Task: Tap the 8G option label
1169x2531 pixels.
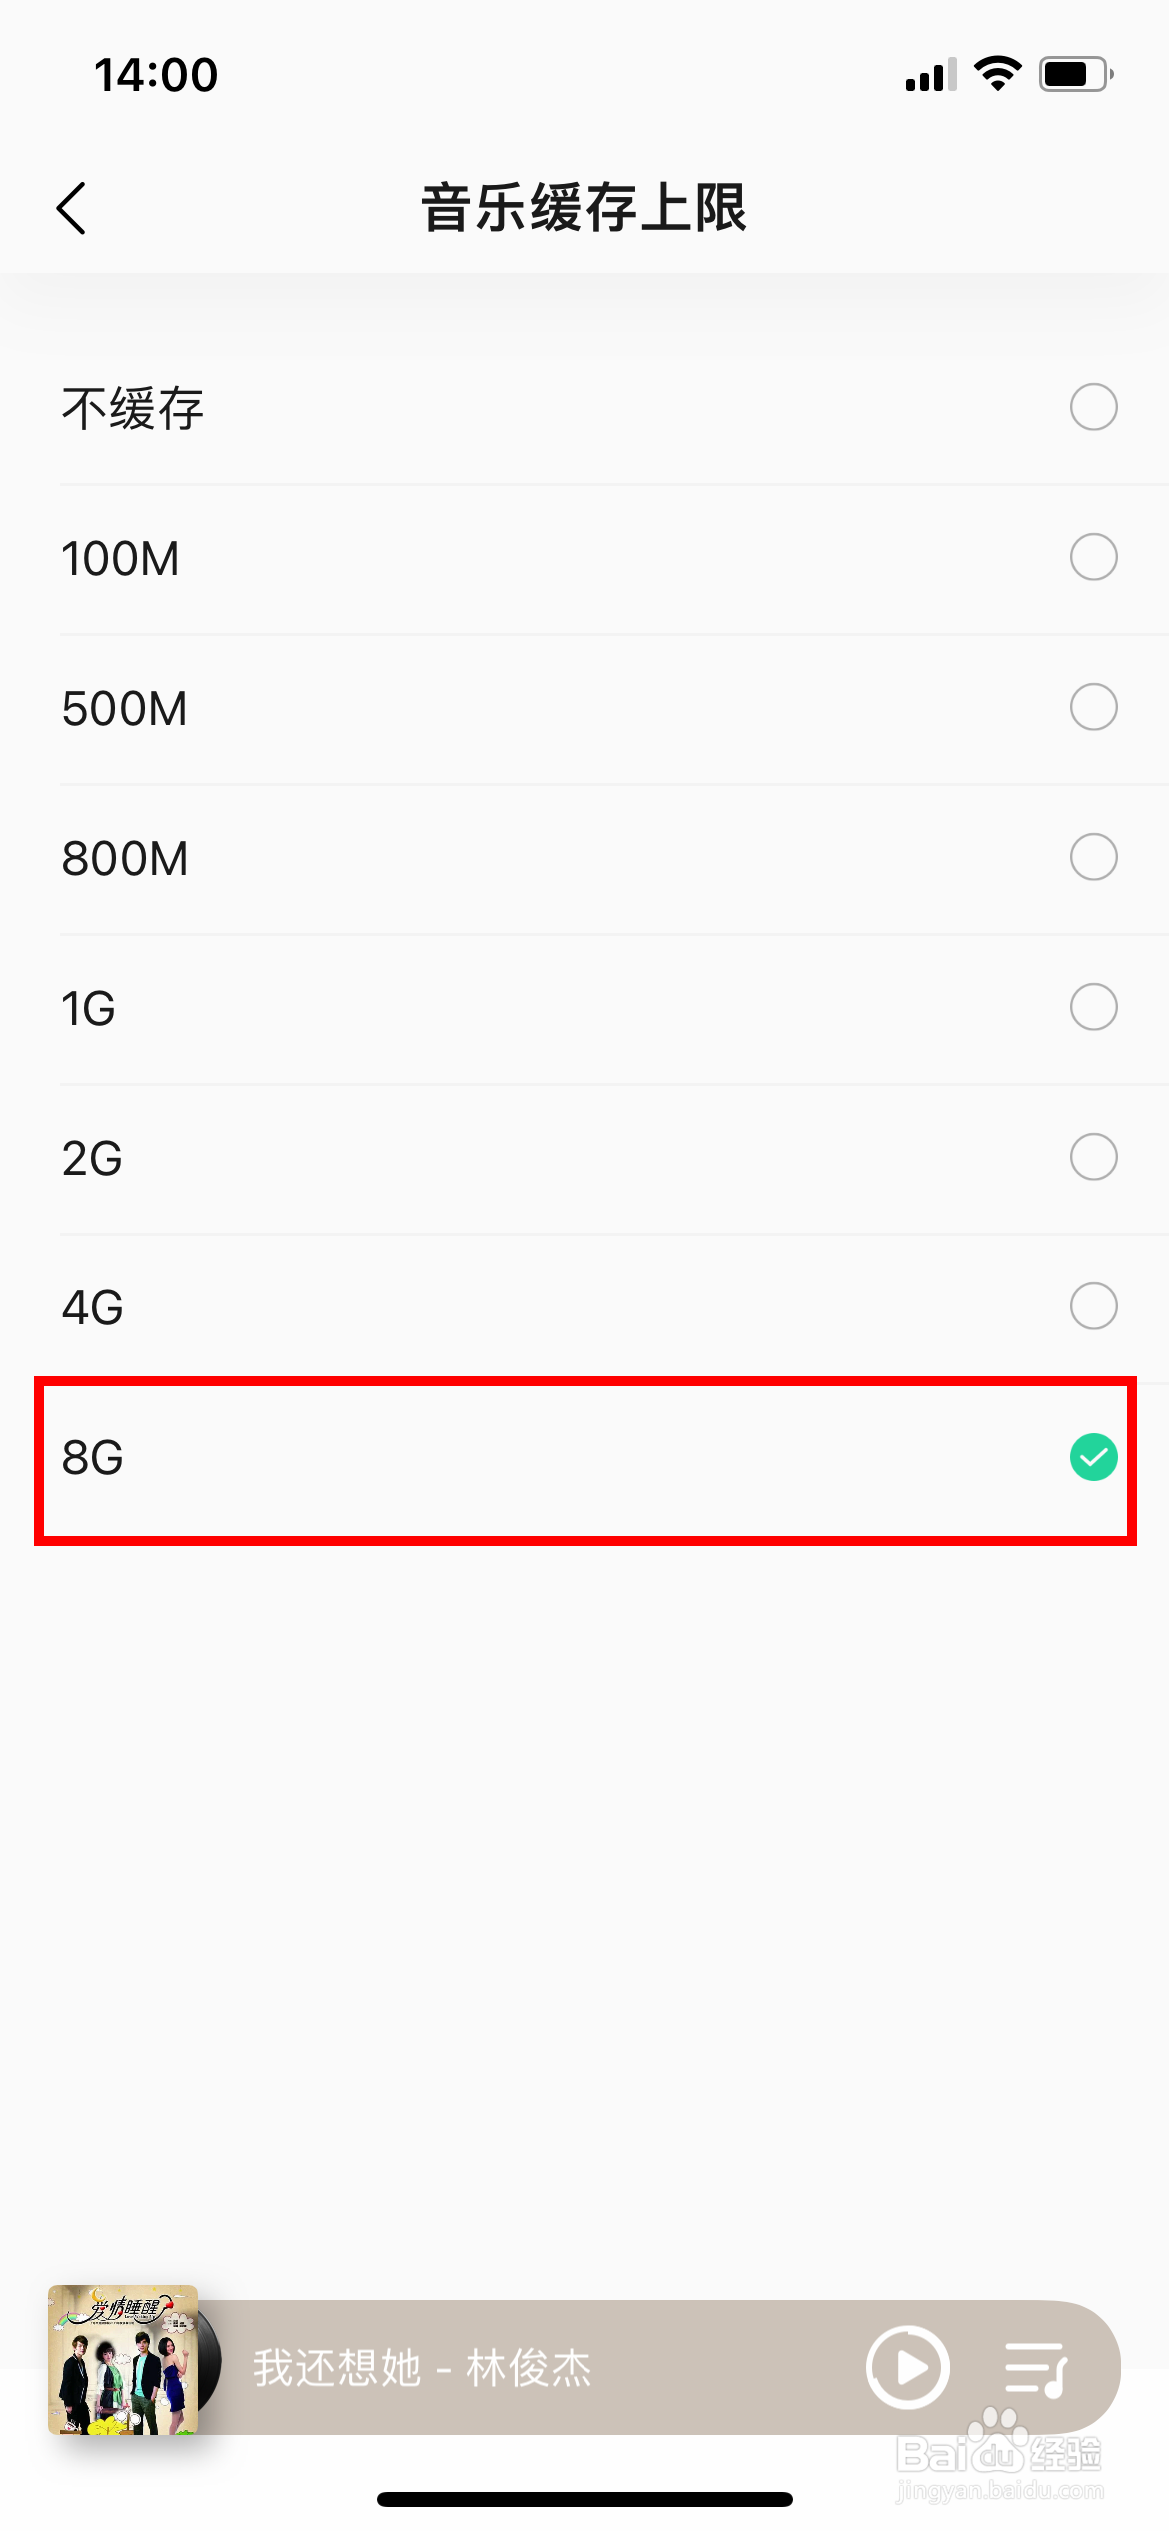Action: 92,1458
